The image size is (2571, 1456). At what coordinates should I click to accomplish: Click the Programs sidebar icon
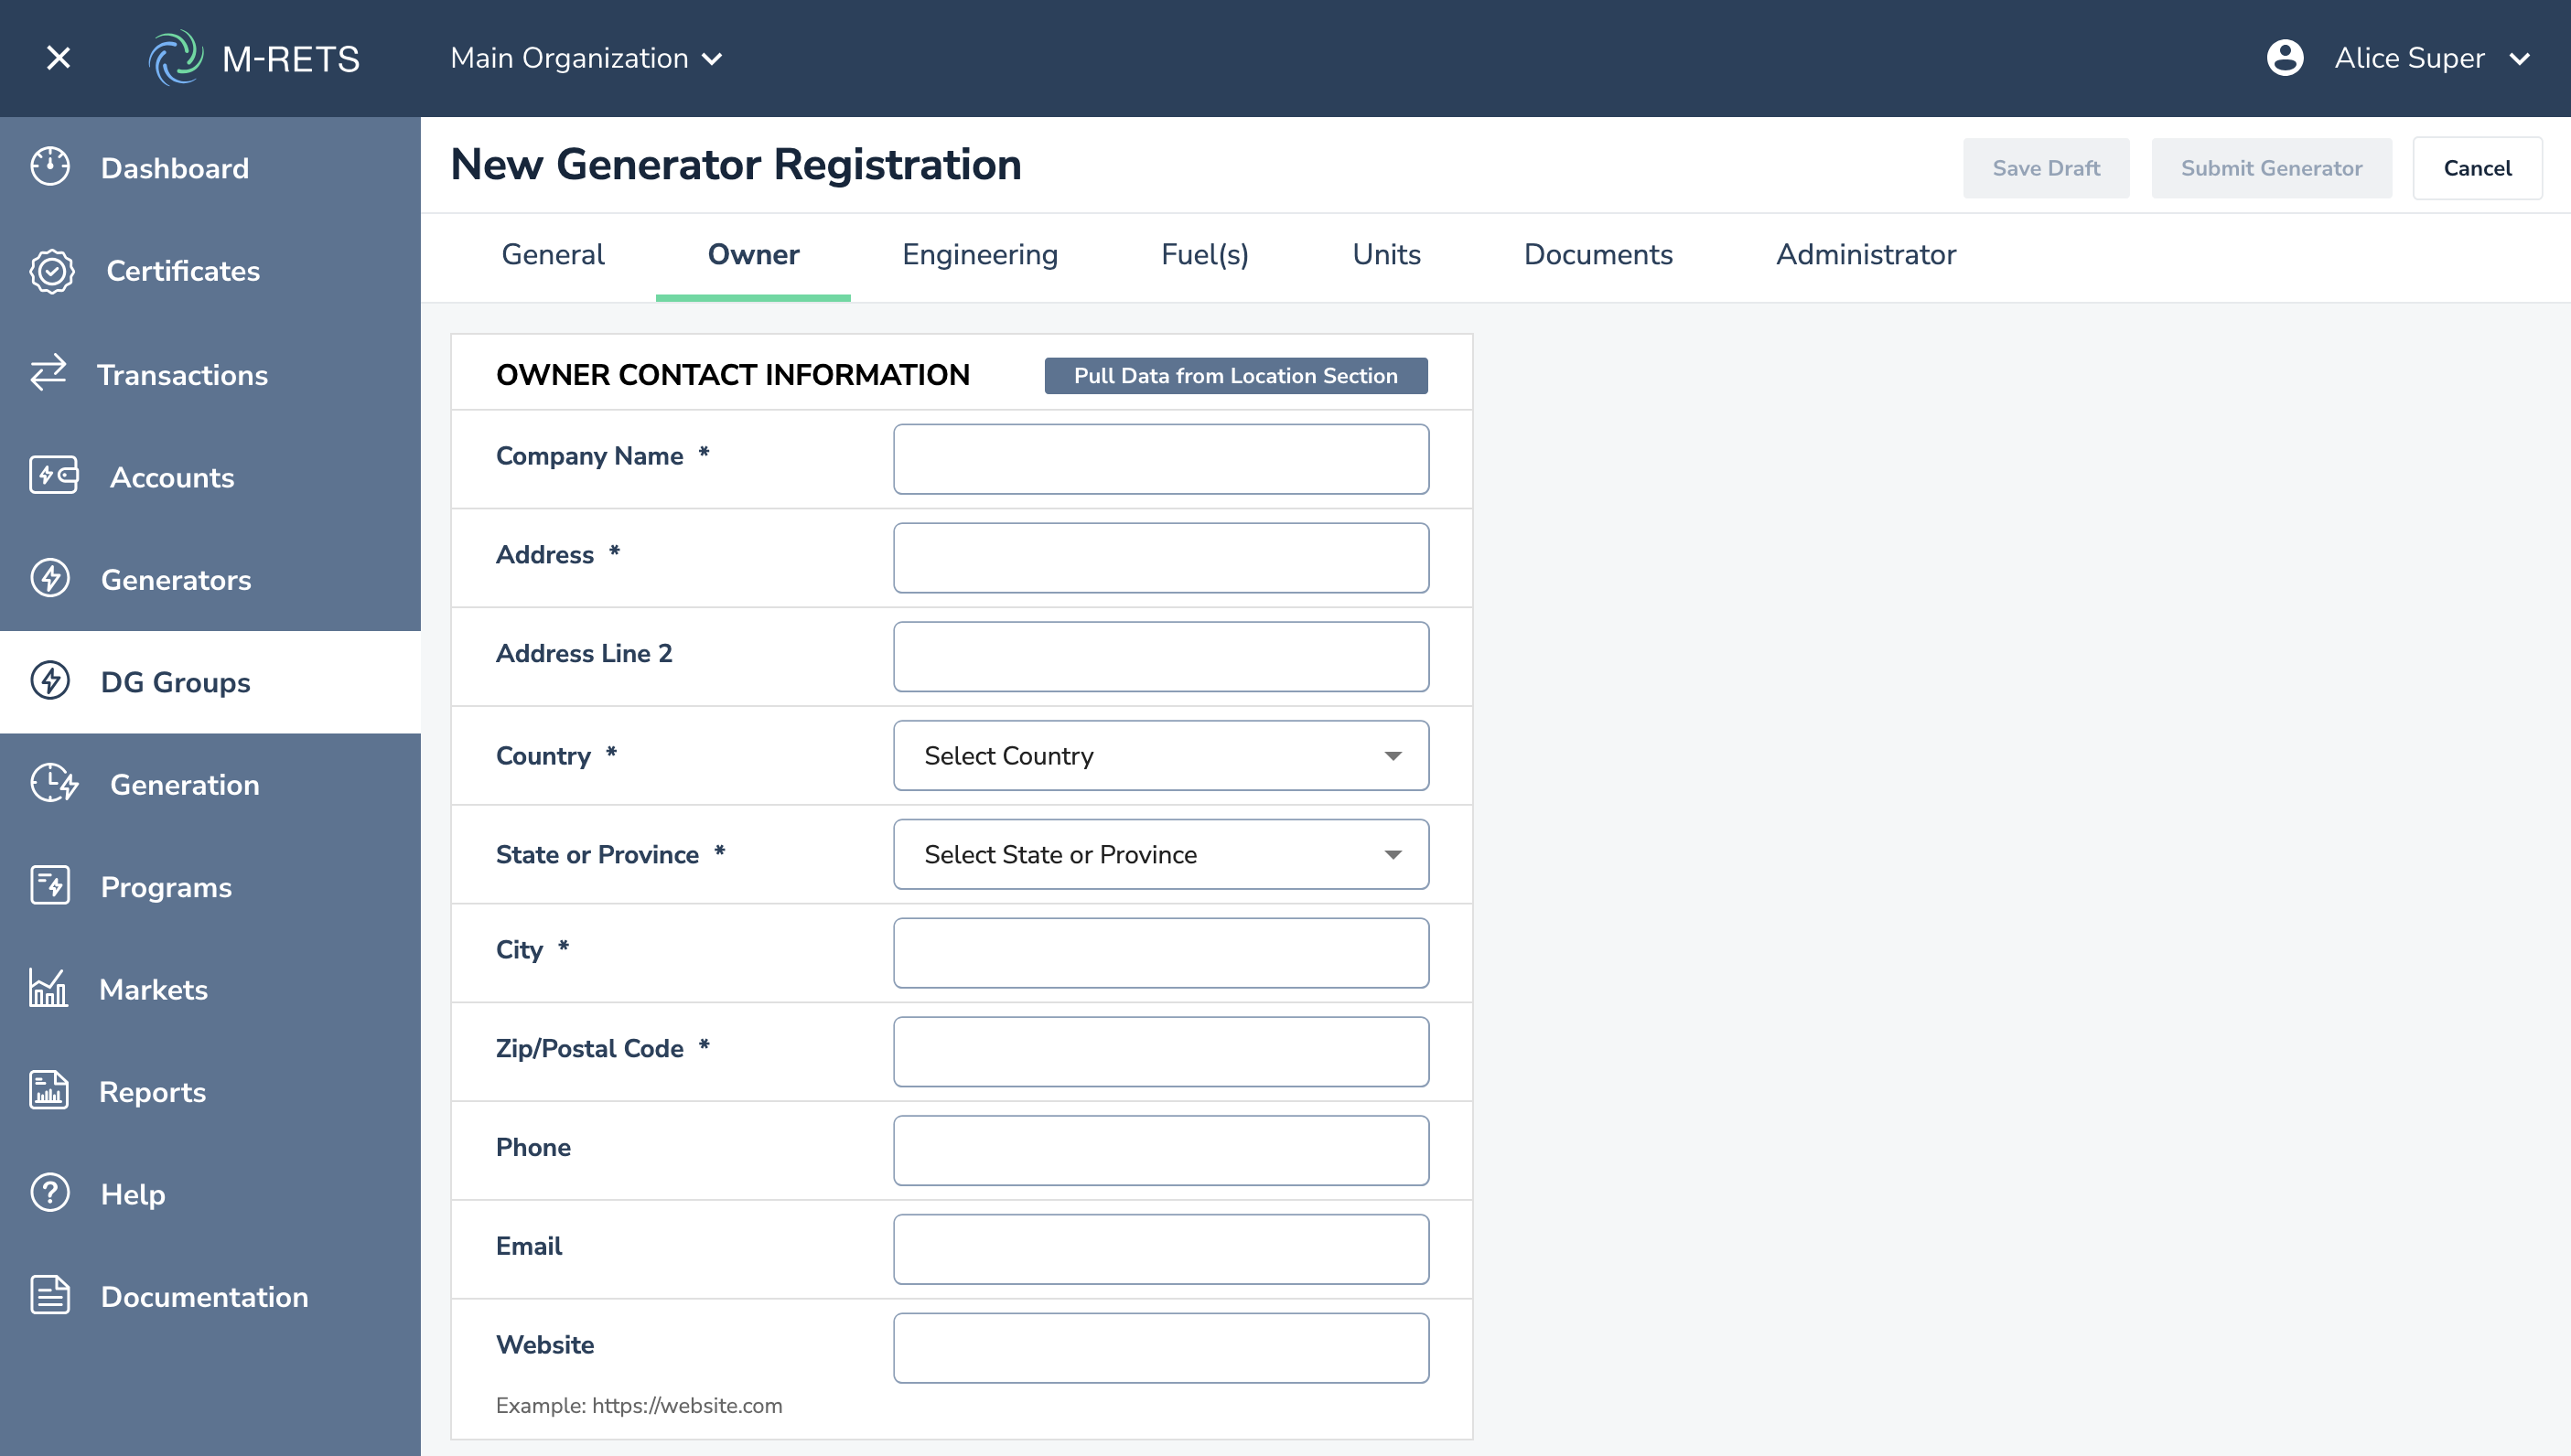[50, 886]
